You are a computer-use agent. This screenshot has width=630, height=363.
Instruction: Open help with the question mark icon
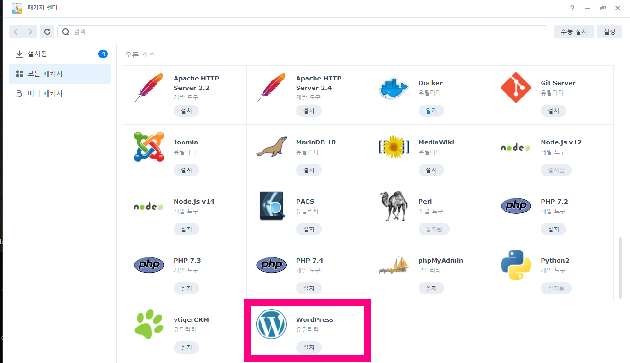tap(572, 8)
